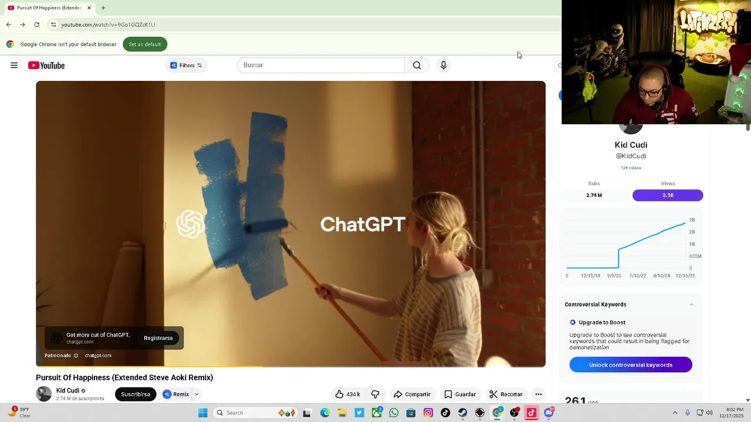This screenshot has width=751, height=422.
Task: Toggle the dislike thumbs-down button
Action: [375, 394]
